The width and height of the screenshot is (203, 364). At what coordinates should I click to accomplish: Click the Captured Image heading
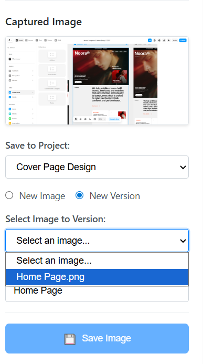pyautogui.click(x=44, y=22)
